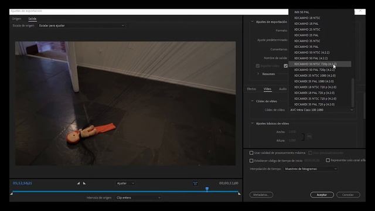Select the Vídeo tab

pyautogui.click(x=267, y=89)
